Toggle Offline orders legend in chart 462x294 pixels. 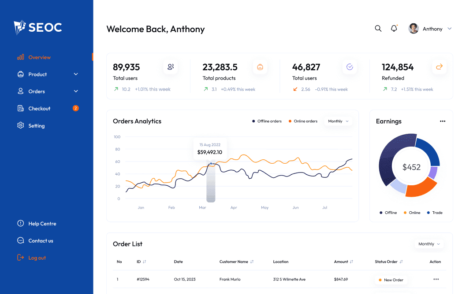click(267, 121)
